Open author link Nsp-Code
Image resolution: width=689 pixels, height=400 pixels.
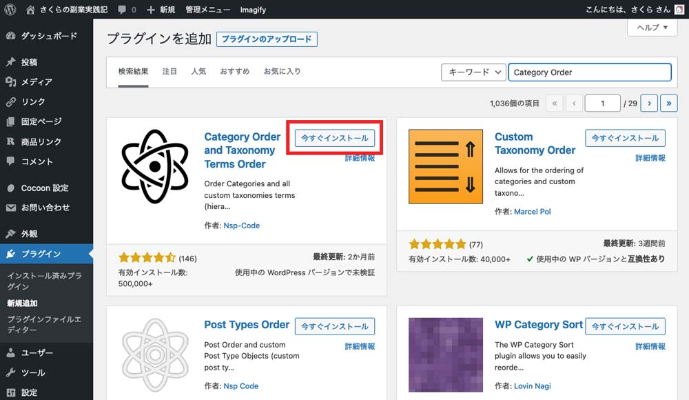click(242, 226)
